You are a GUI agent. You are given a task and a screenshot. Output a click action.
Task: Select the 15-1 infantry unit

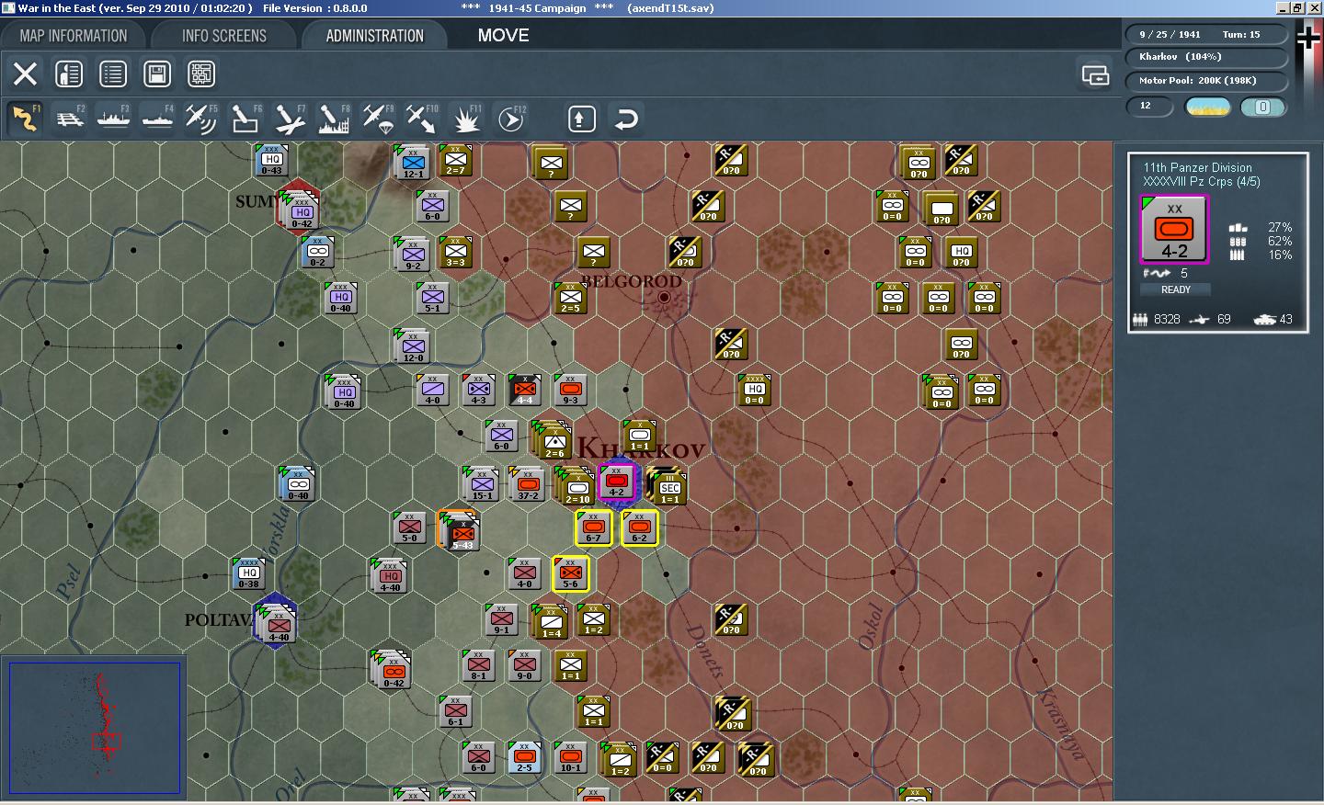pos(482,484)
